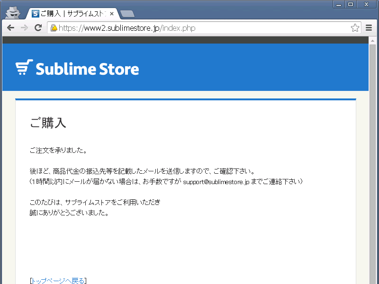
Task: Select the ご購入 | サブライムストア tab
Action: pyautogui.click(x=72, y=14)
